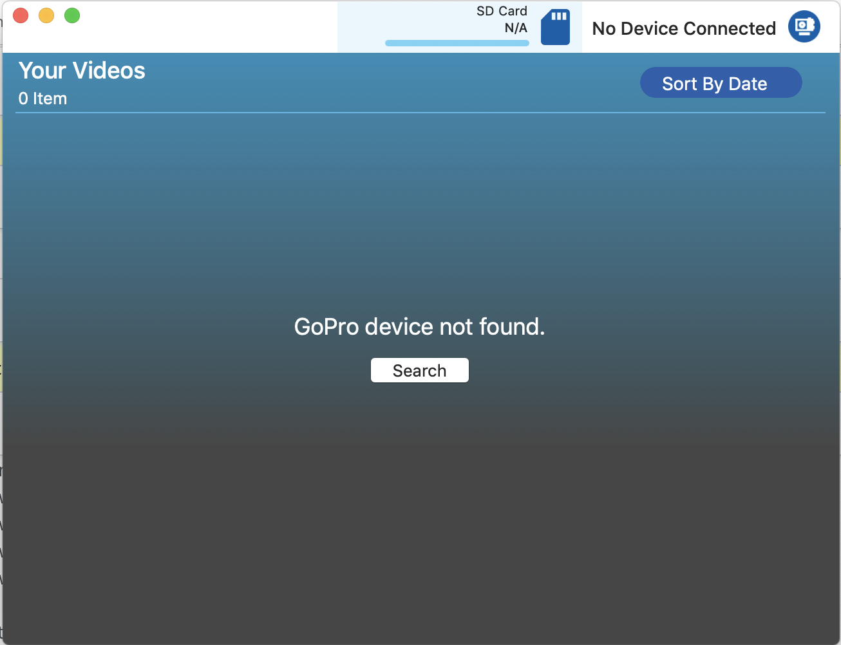Click the "GoPro device not found." message

[420, 327]
